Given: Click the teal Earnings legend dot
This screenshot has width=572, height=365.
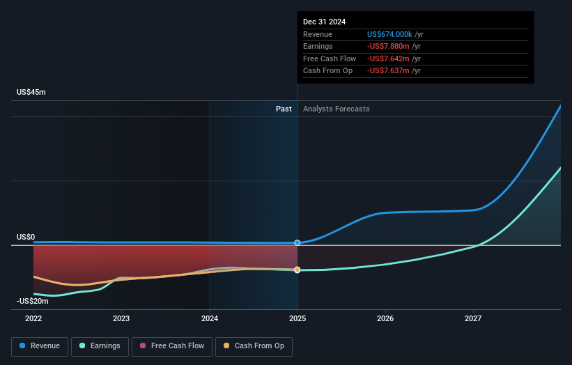Looking at the screenshot, I should tap(82, 345).
